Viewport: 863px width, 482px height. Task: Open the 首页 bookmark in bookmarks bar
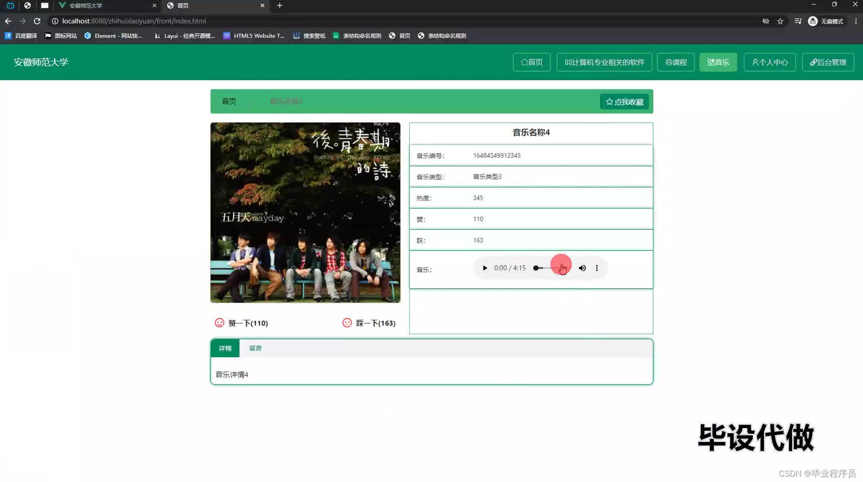(400, 36)
